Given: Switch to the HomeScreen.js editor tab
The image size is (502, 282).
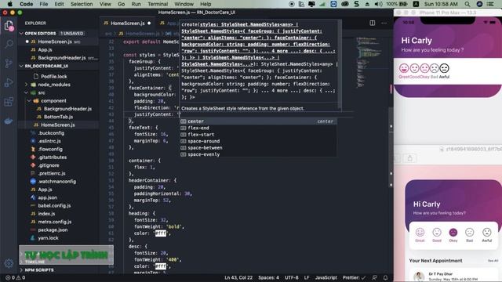Looking at the screenshot, I should pos(127,23).
